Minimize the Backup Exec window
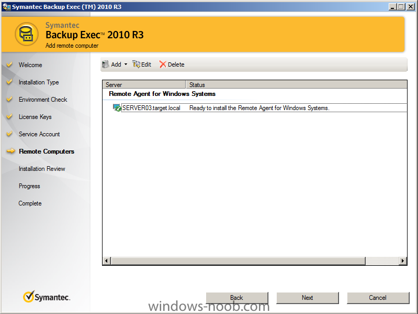This screenshot has height=314, width=418. tap(392, 7)
